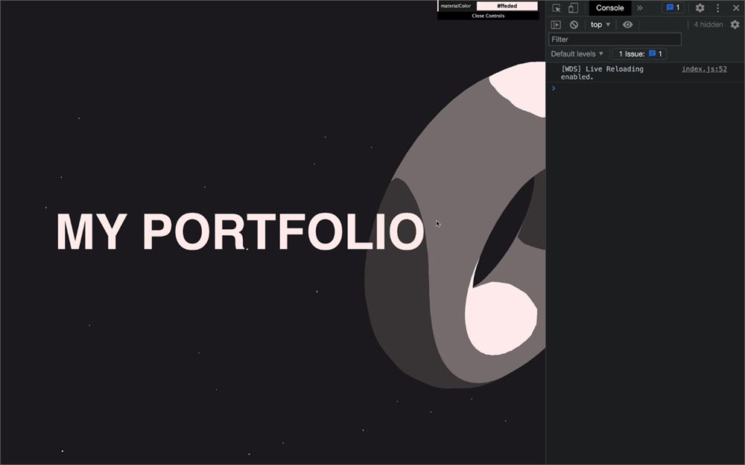745x465 pixels.
Task: Create a live expression eye icon
Action: pyautogui.click(x=627, y=25)
